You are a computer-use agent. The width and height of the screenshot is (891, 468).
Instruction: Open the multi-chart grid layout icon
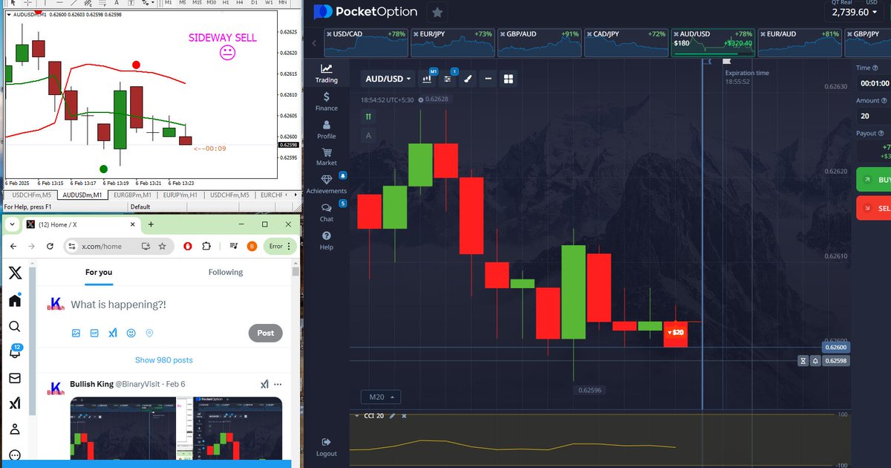pyautogui.click(x=509, y=79)
